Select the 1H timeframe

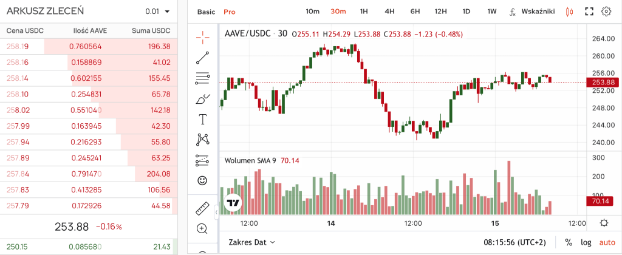364,12
